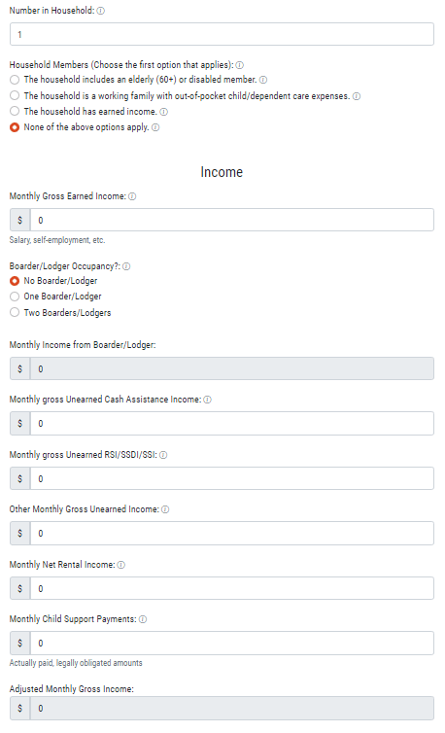445x733 pixels.
Task: Click info icon beside Unearned Cash Assistance Income
Action: tap(208, 400)
